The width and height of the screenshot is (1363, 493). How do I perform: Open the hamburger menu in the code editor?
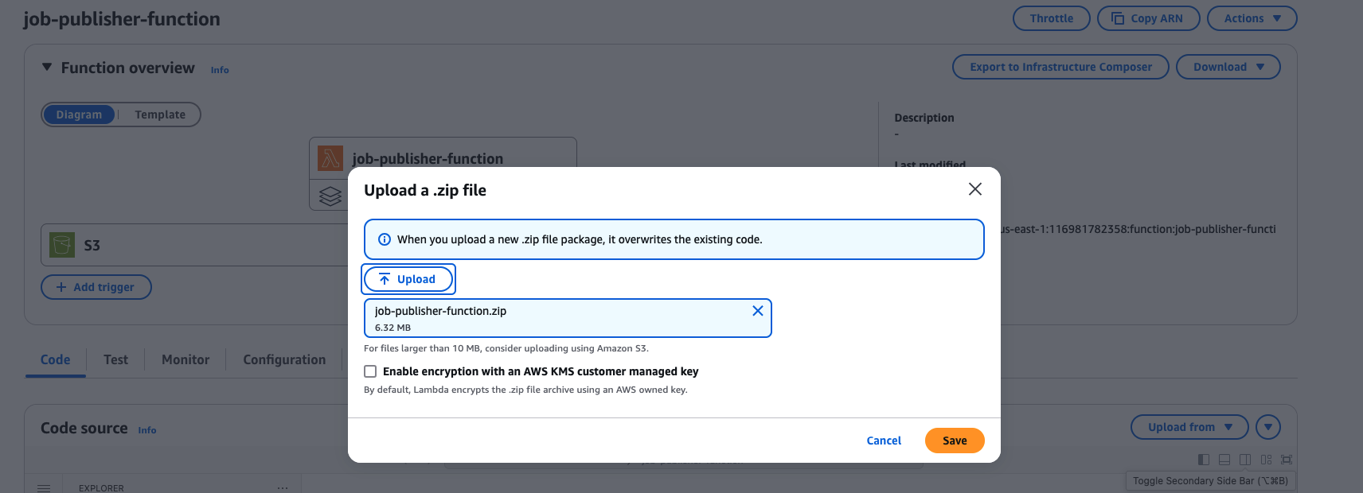tap(44, 487)
